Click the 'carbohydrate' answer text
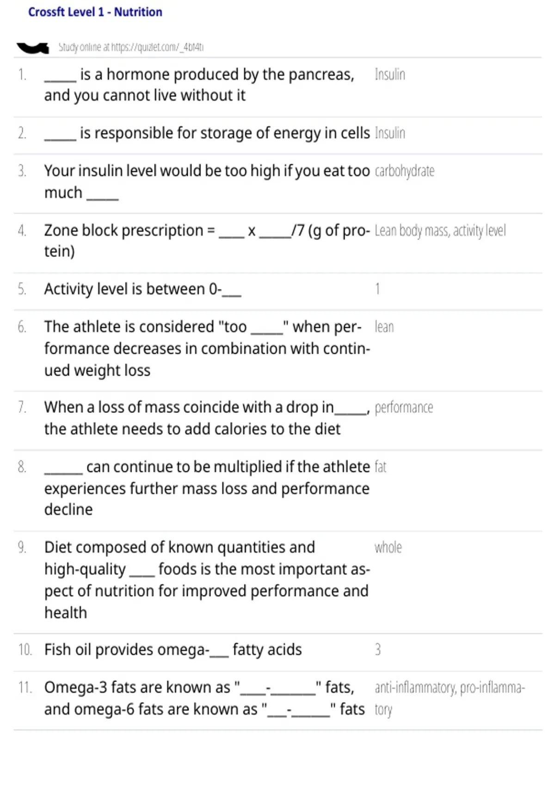This screenshot has width=555, height=787. pos(405,171)
